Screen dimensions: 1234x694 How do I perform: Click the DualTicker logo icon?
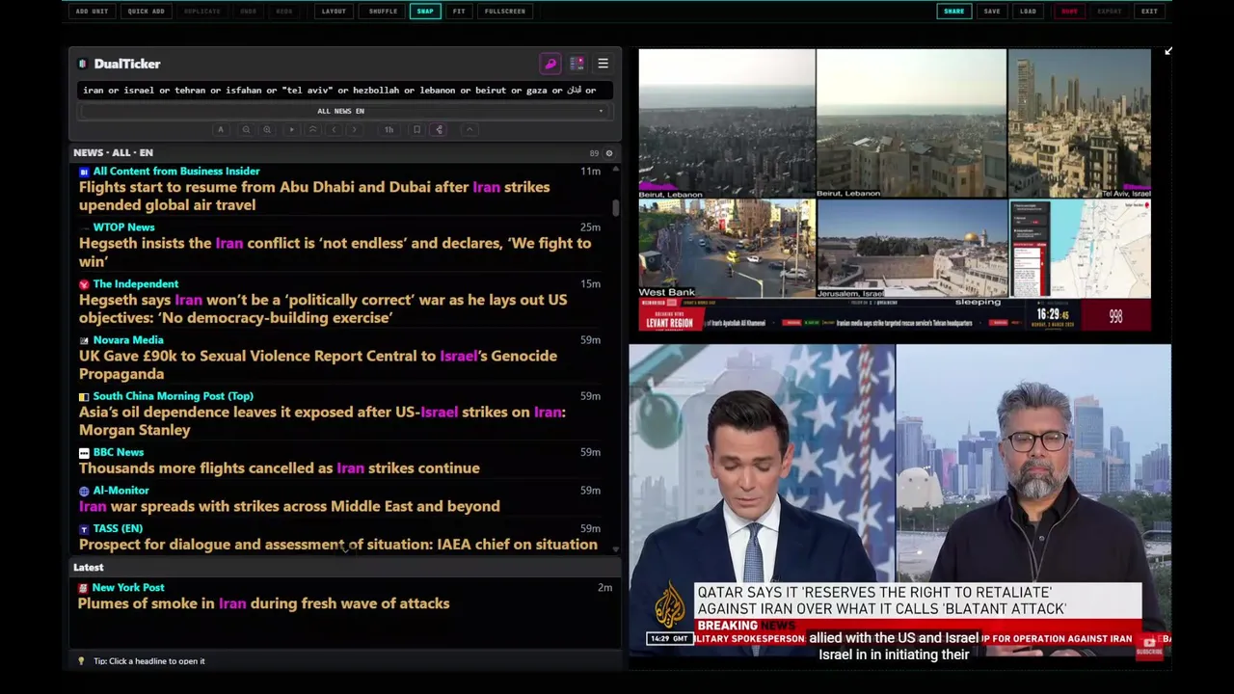(83, 64)
